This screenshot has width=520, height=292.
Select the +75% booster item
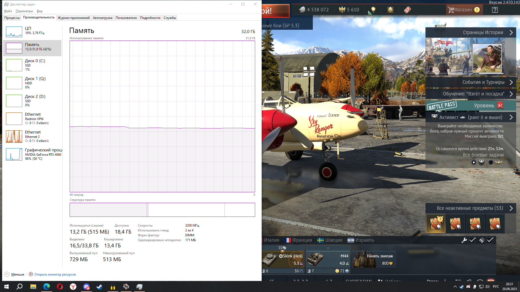tap(495, 223)
